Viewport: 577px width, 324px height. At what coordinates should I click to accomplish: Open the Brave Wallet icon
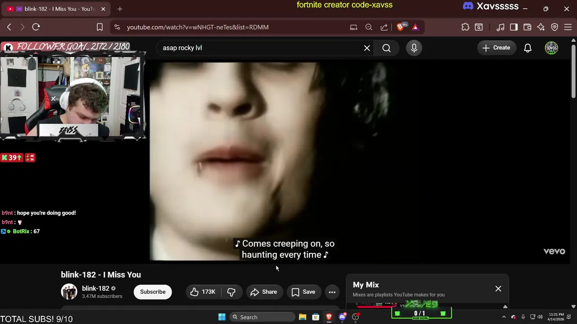[527, 27]
